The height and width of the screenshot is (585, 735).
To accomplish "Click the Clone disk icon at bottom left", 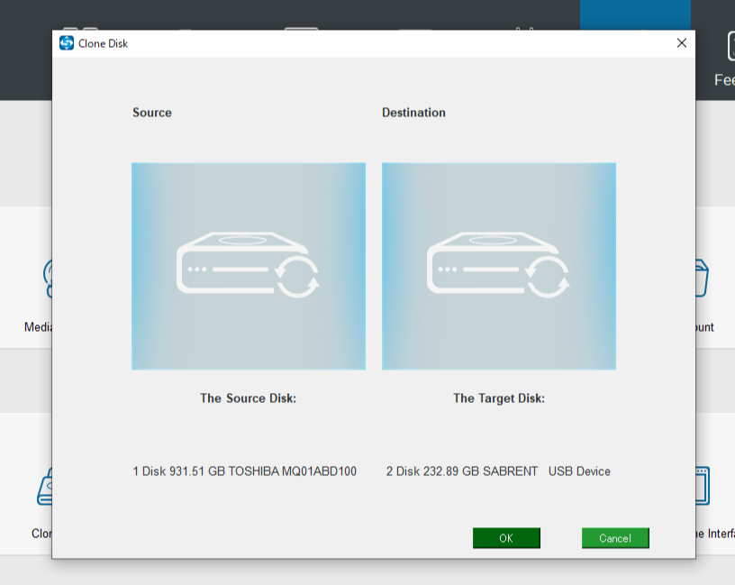I will pyautogui.click(x=45, y=487).
